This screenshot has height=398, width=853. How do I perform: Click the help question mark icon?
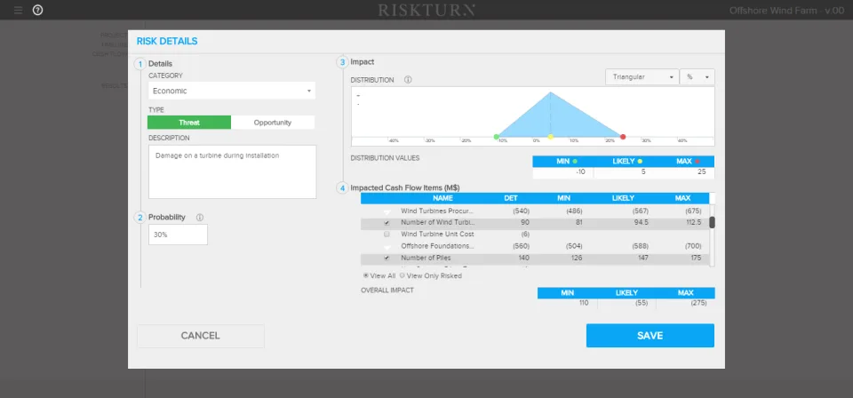click(37, 10)
